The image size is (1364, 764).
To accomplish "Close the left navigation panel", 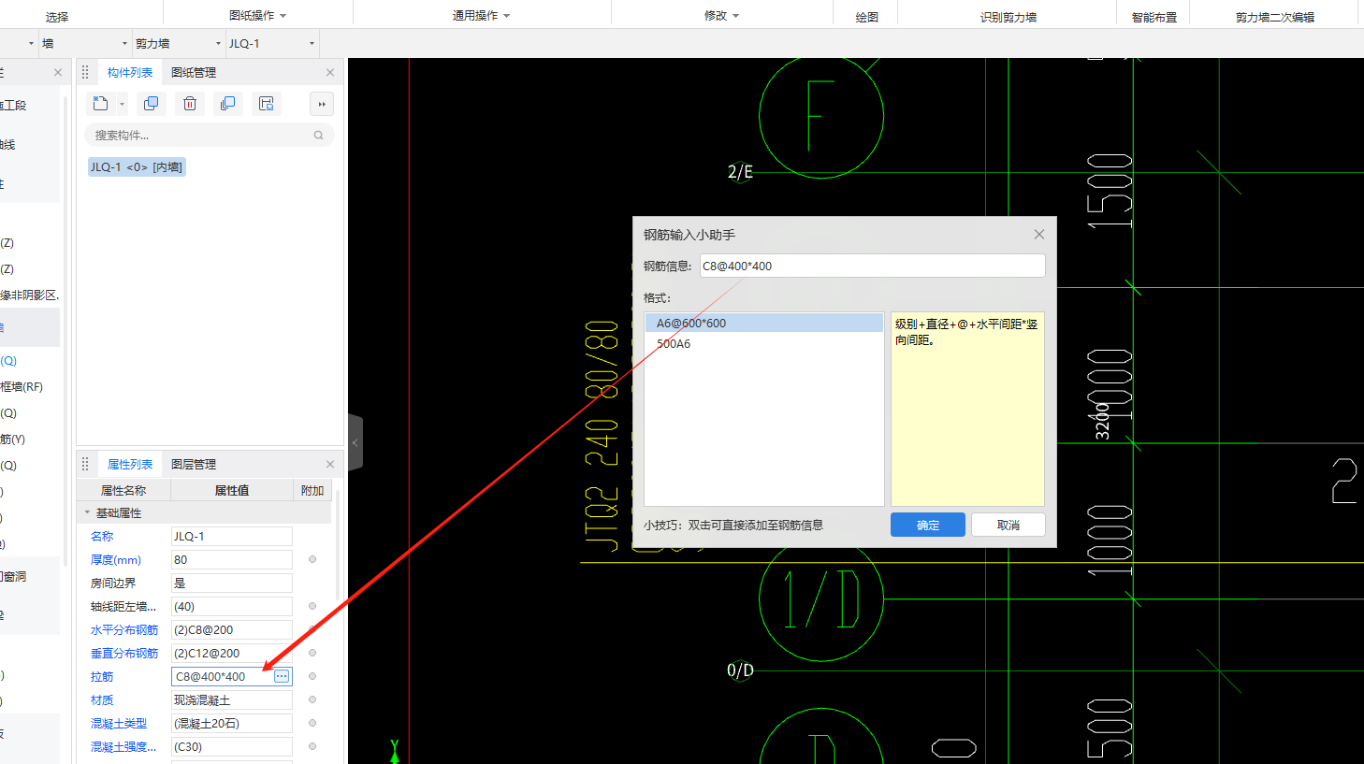I will (x=58, y=73).
